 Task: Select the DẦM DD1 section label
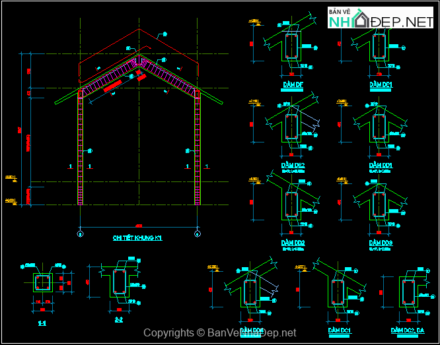coord(381,165)
